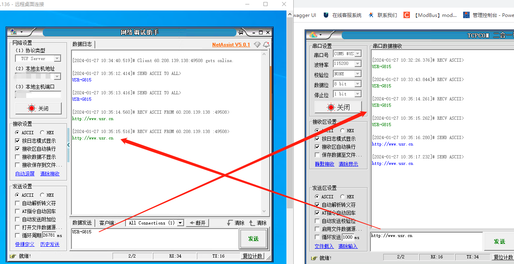
Task: Expand the 波特率 115200 dropdown
Action: [357, 64]
